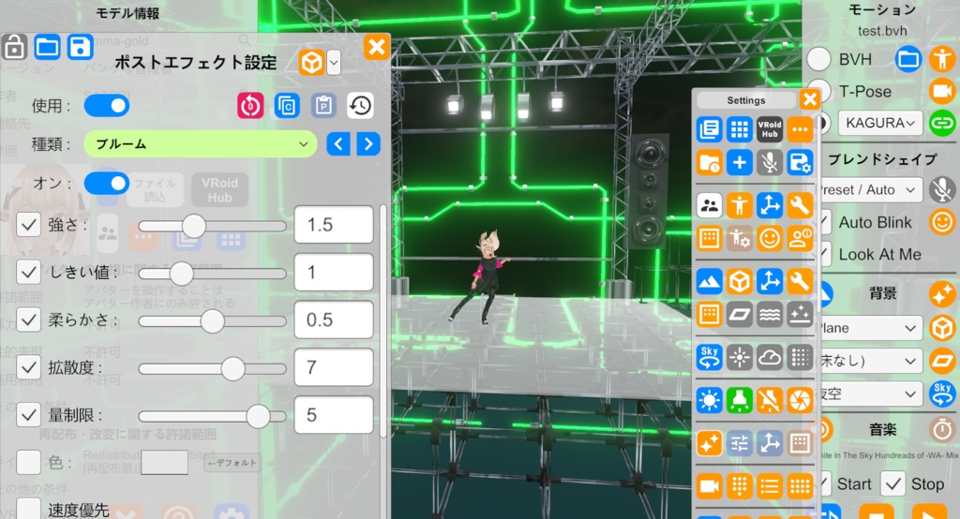Viewport: 960px width, 519px height.
Task: Click the 強さ value field showing 1.5
Action: pos(334,225)
